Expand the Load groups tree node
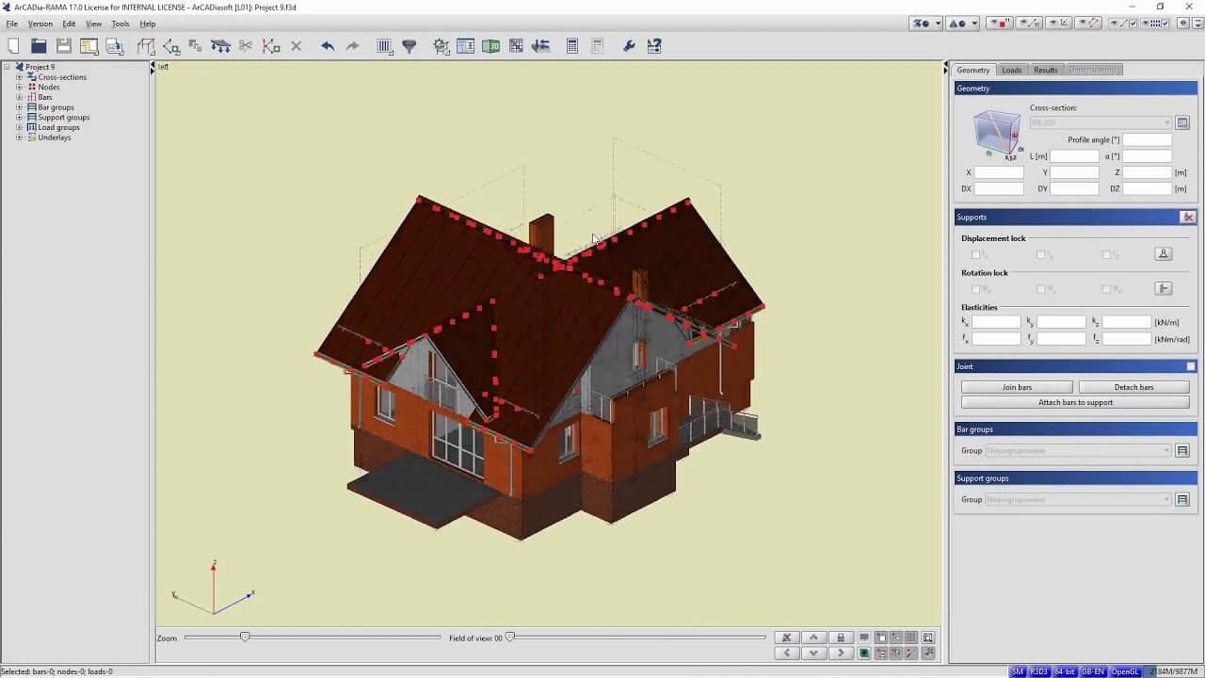This screenshot has height=678, width=1205. 19,127
